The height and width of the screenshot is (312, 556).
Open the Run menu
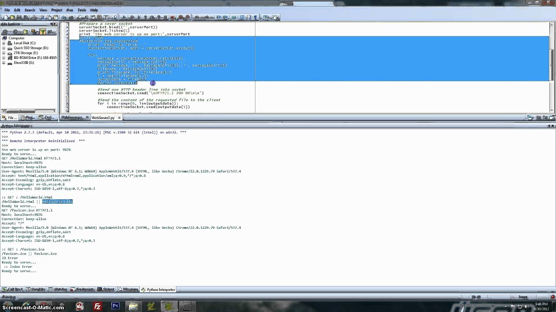click(69, 10)
